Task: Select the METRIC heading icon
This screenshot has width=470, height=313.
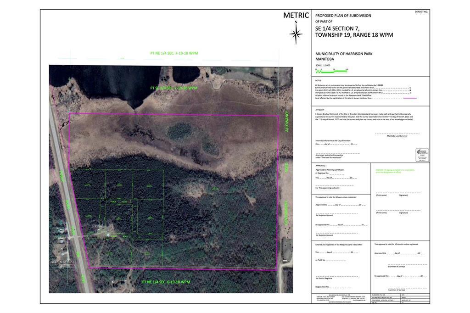Action: tap(296, 15)
